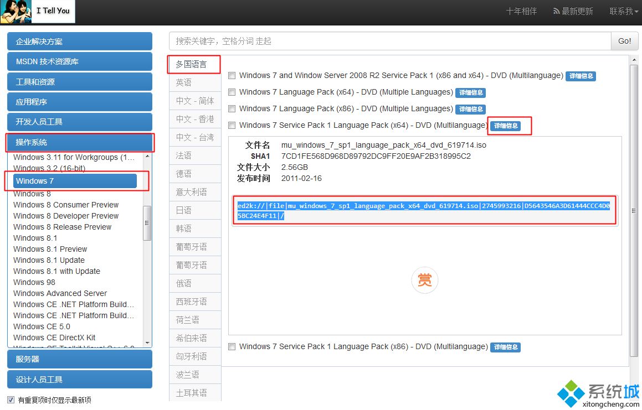Open the 十年相伴 link
This screenshot has width=642, height=410.
click(521, 12)
